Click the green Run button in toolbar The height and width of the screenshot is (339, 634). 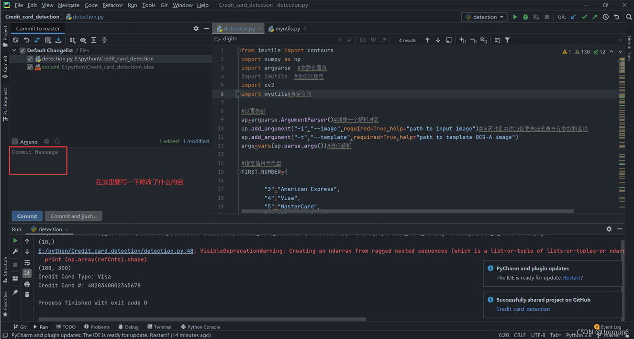tap(515, 17)
